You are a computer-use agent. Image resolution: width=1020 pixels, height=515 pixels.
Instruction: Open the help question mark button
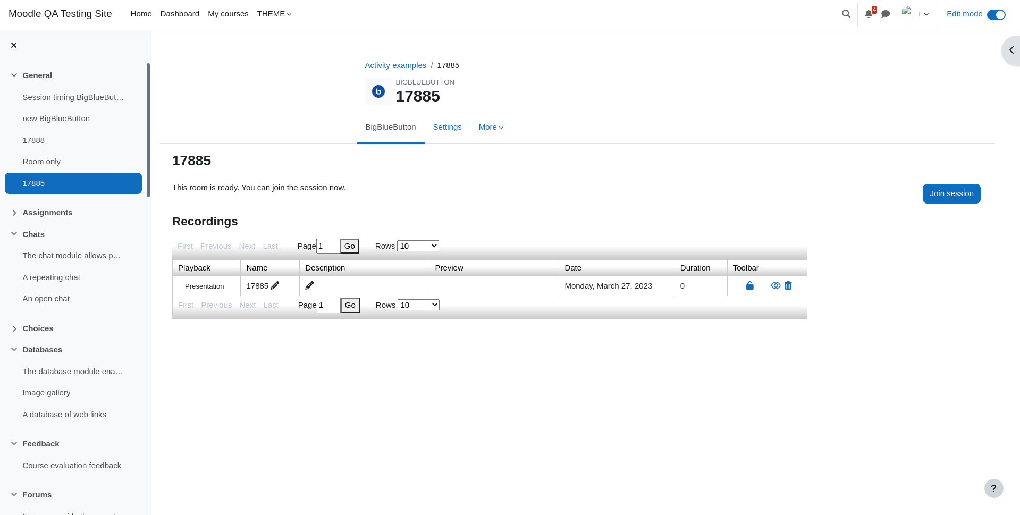(x=993, y=488)
